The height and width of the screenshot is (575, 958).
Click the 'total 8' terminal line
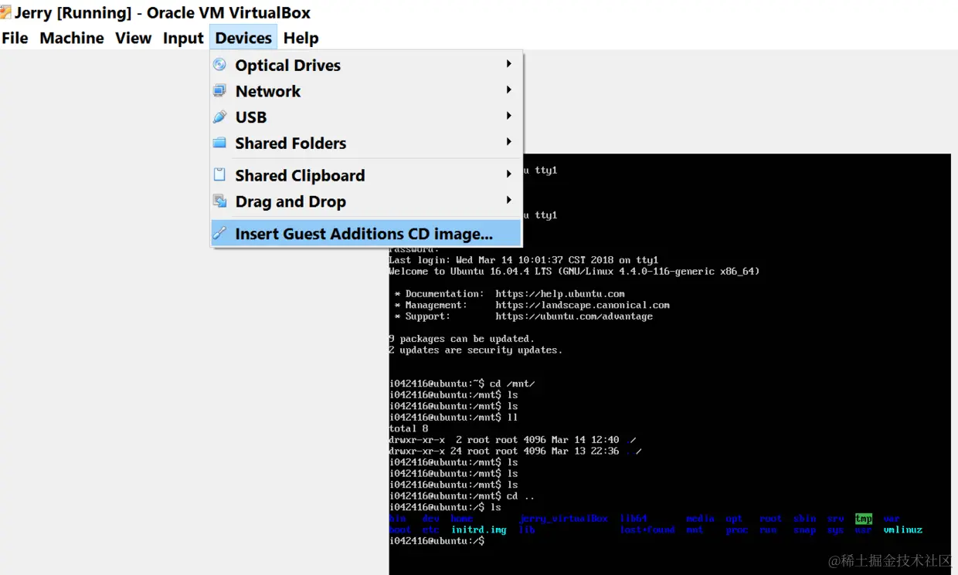pyautogui.click(x=408, y=428)
